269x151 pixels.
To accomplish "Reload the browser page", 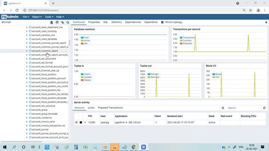I will (17, 10).
